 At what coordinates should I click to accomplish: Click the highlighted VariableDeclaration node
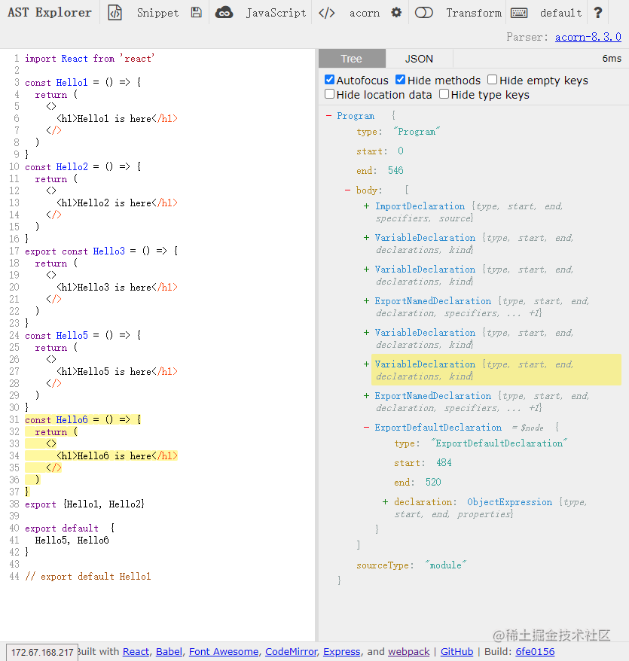[x=425, y=364]
